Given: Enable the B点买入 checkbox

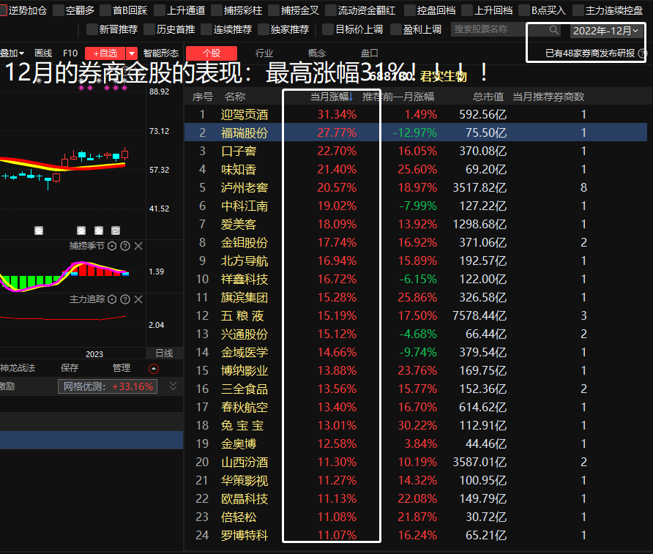Looking at the screenshot, I should tap(525, 10).
